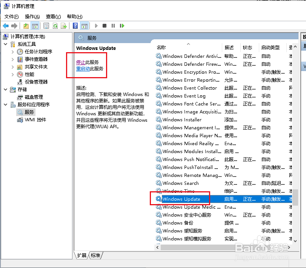Screen dimensions: 306x268
Task: Collapse the 系统工具 tree node
Action: tap(6, 44)
